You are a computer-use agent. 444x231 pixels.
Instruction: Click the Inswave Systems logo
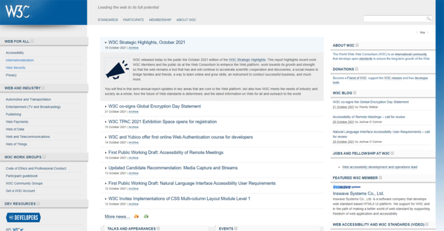pos(345,187)
